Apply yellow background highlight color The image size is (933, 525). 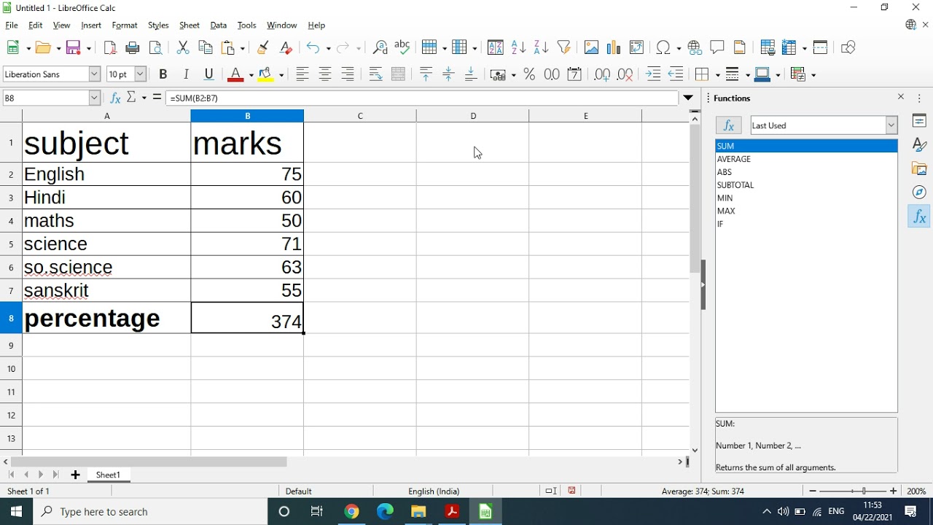(265, 74)
